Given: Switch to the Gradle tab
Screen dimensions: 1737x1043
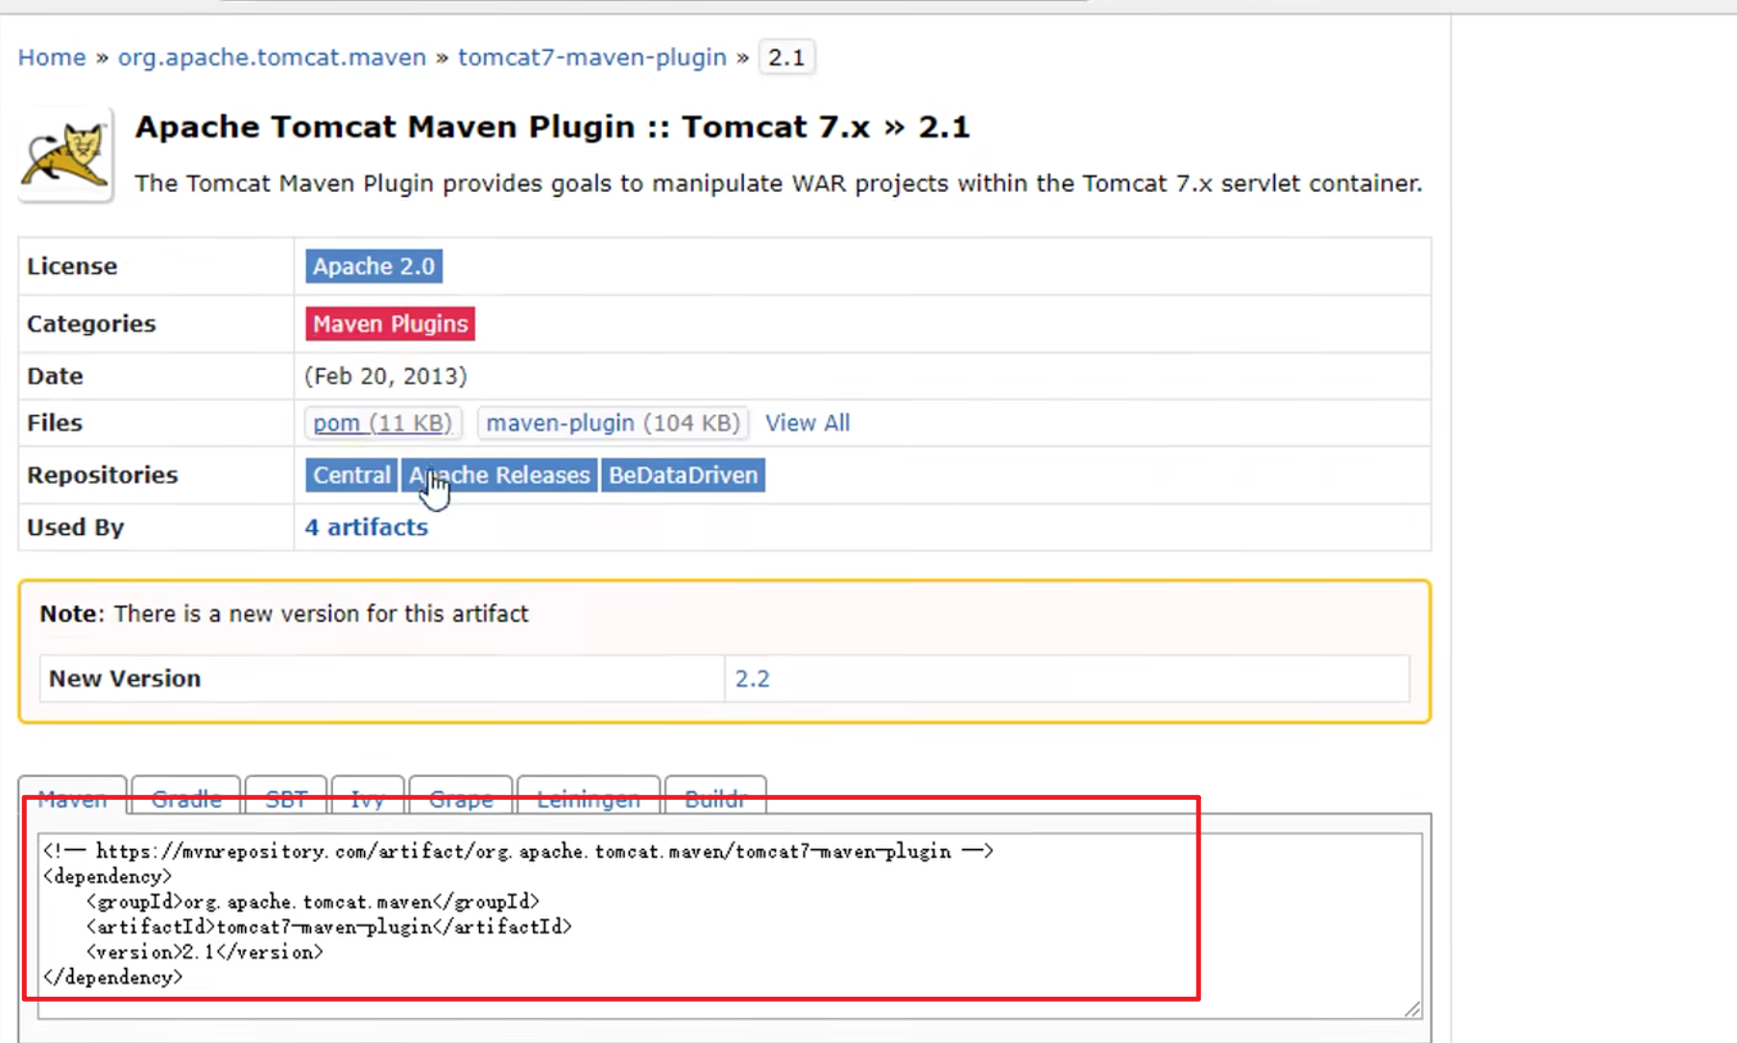Looking at the screenshot, I should [183, 798].
